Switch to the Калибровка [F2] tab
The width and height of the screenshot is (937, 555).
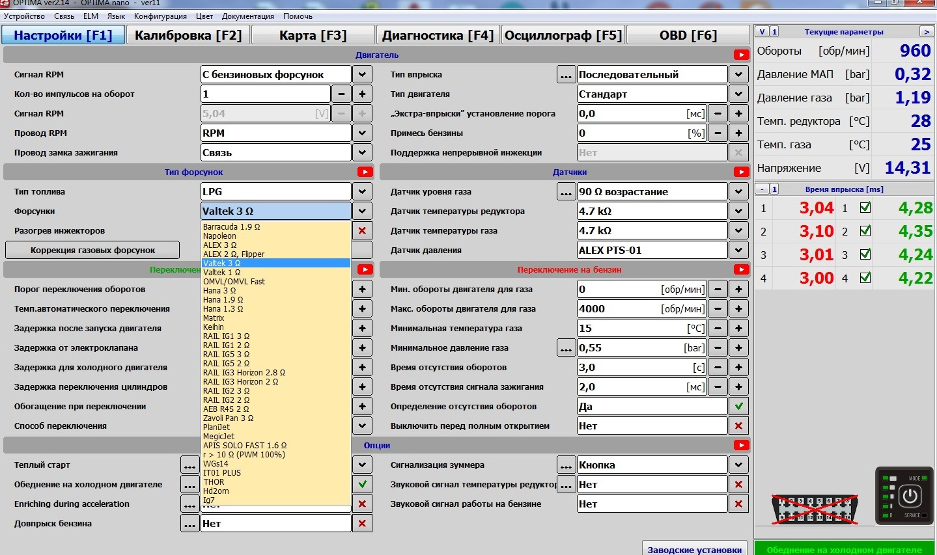[x=188, y=35]
